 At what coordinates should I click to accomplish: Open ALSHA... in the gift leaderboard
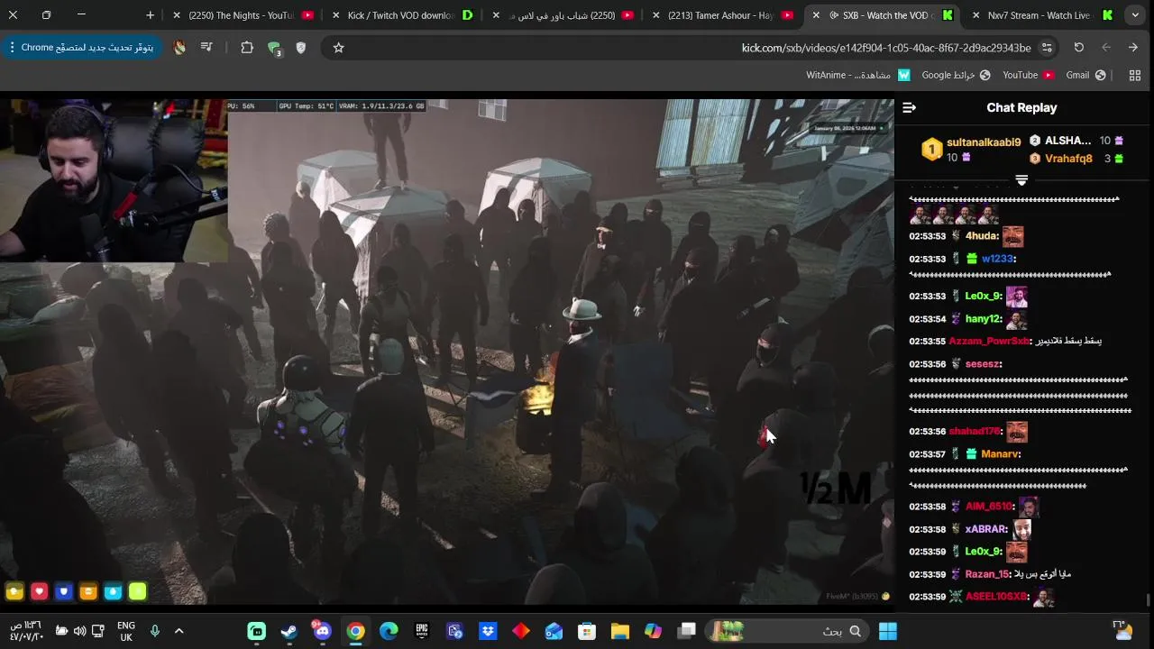click(x=1067, y=141)
